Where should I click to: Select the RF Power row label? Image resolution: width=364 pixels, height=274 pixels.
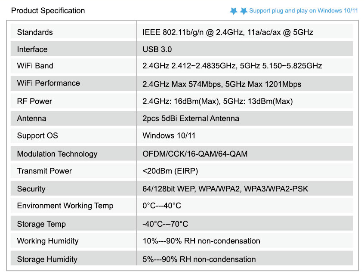(x=34, y=102)
